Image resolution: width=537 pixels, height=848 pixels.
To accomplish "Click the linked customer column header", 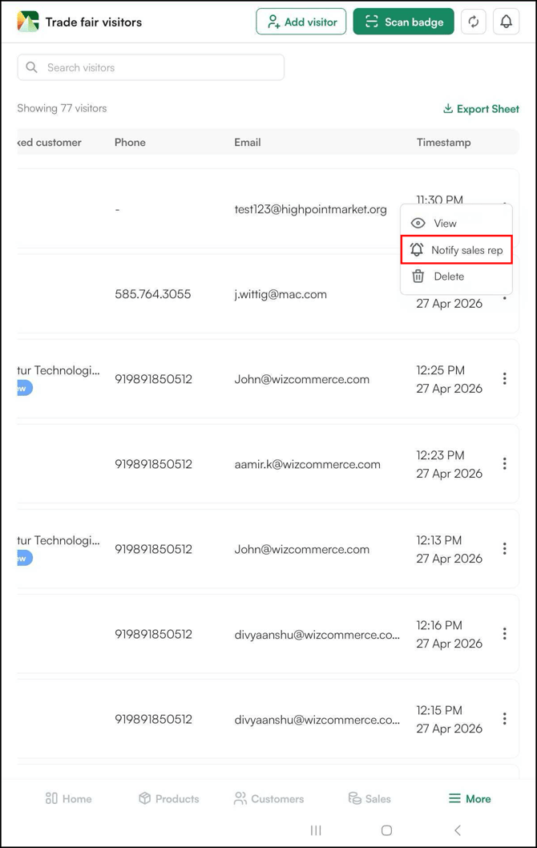I will 49,142.
